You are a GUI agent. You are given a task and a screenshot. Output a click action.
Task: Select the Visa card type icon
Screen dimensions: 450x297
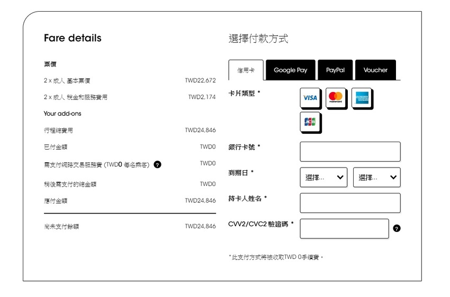pos(310,98)
